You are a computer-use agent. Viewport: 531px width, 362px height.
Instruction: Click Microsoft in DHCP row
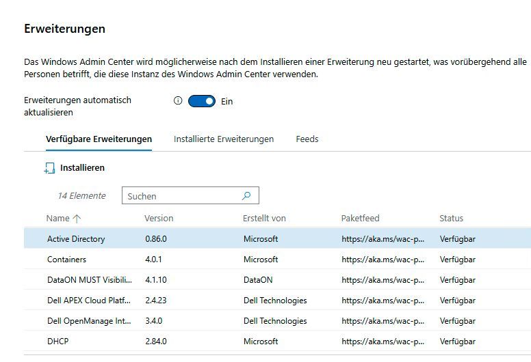[261, 342]
